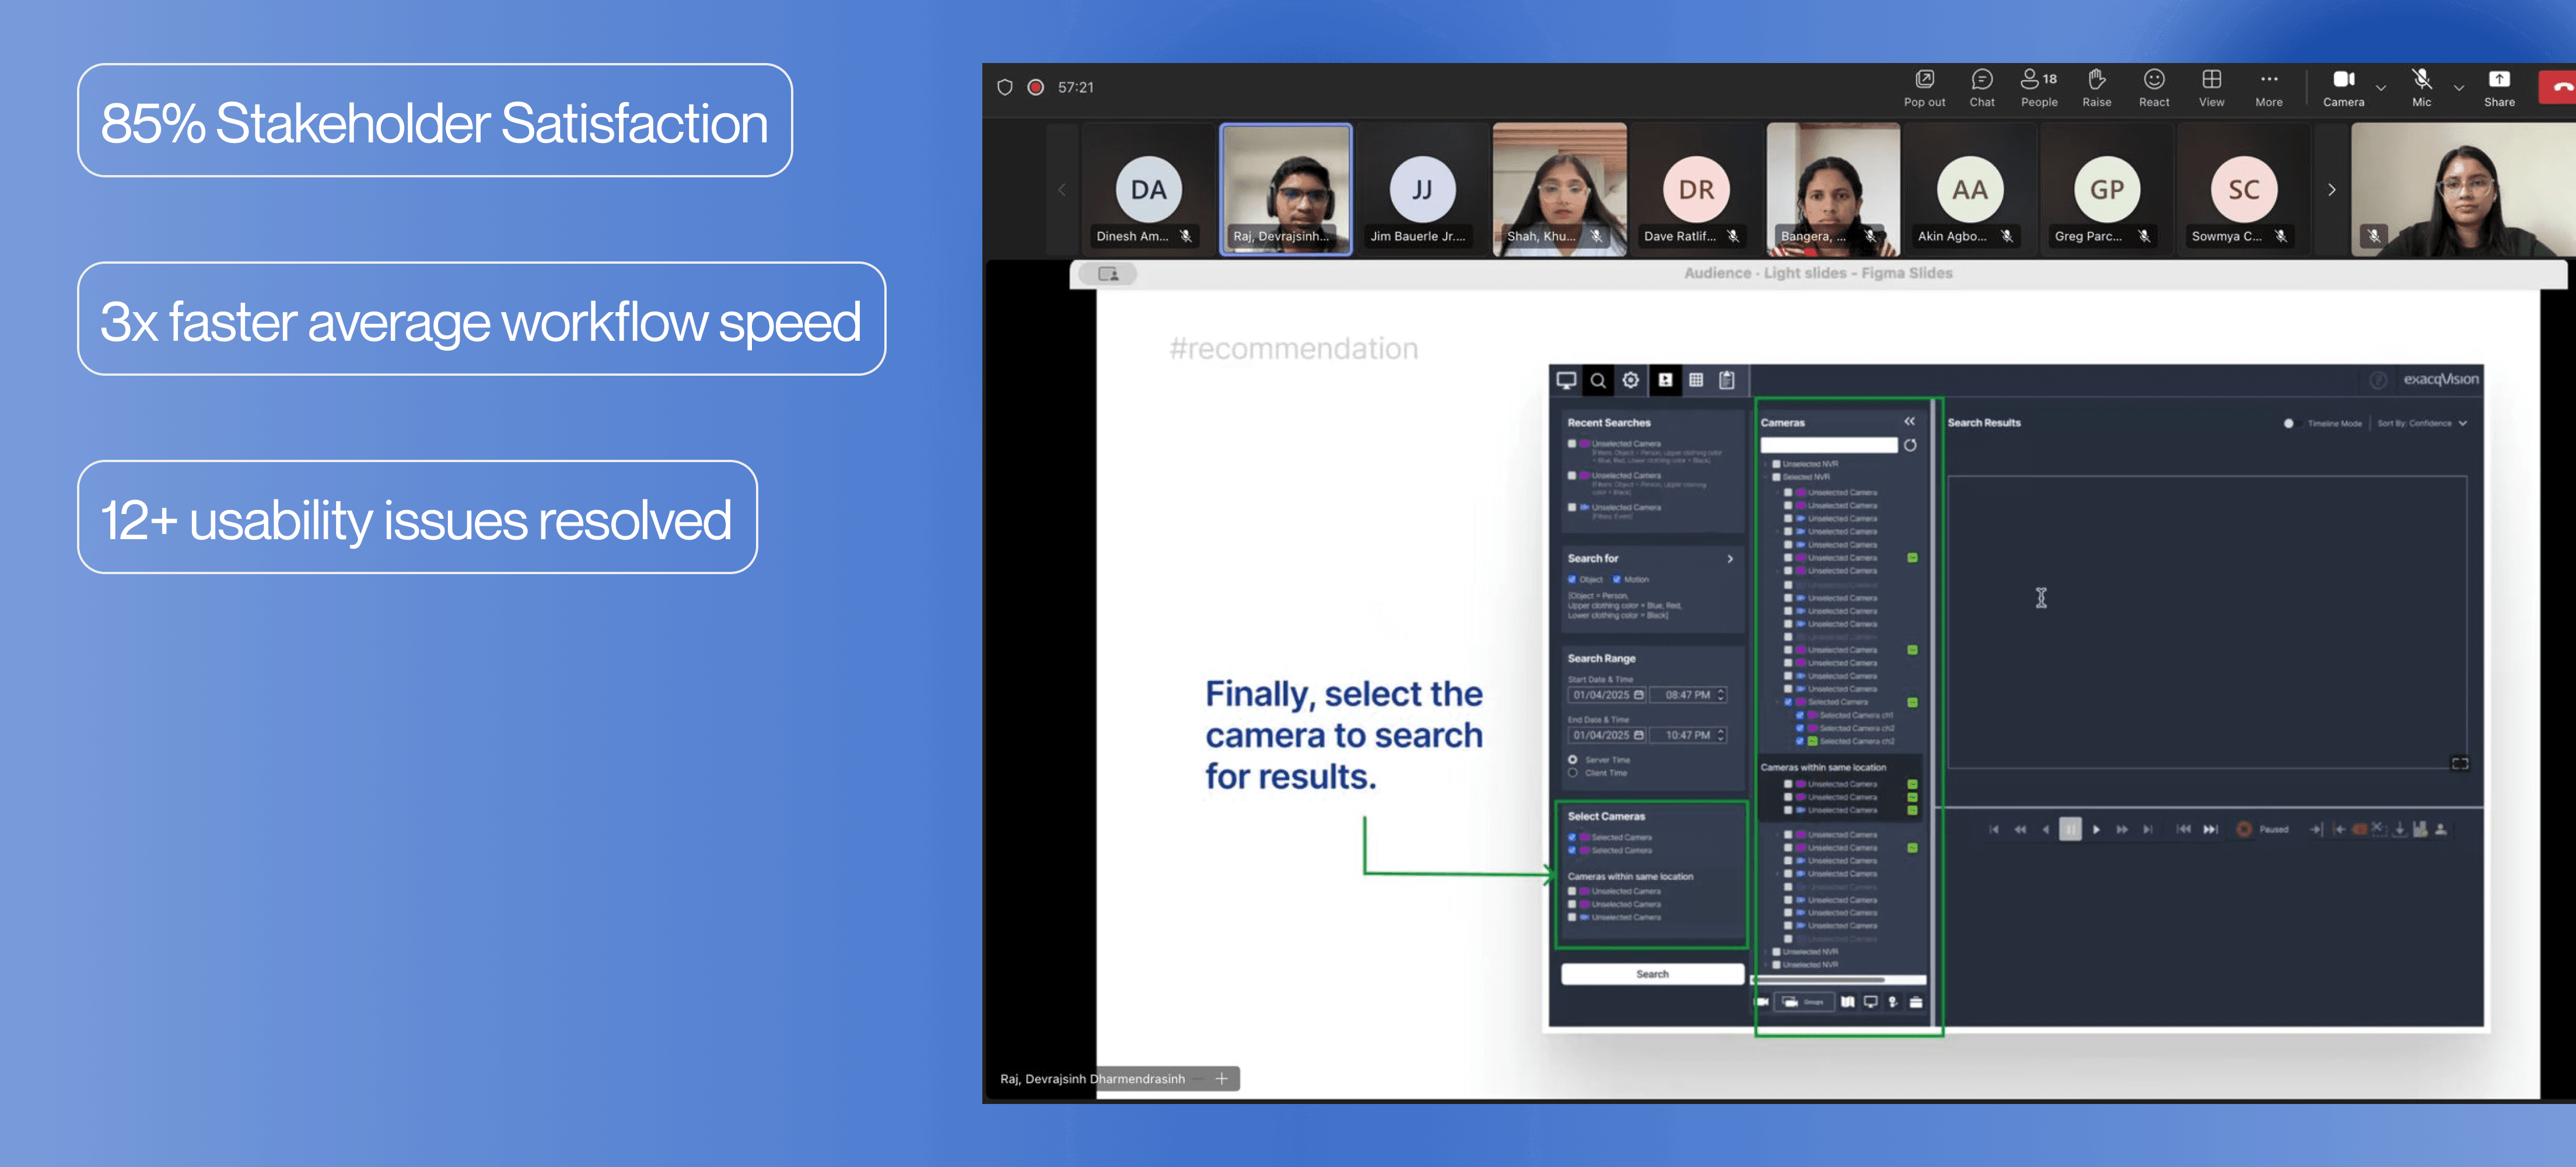Select Dave Ratlif participant tile
Viewport: 2576px width, 1167px height.
click(x=1696, y=189)
